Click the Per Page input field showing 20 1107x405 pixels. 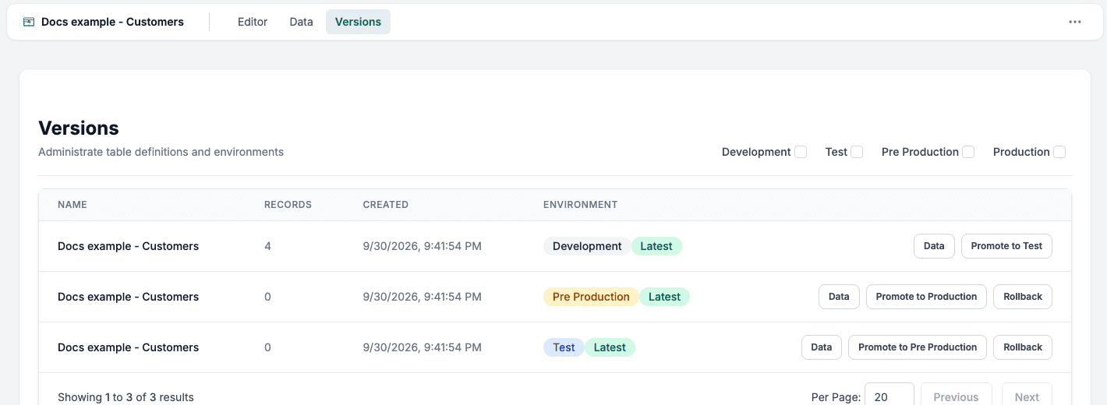coord(889,395)
